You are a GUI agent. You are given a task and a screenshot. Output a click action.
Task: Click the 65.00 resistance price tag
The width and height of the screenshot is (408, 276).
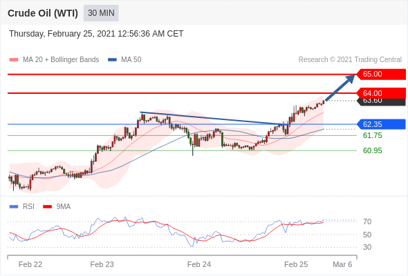point(381,75)
